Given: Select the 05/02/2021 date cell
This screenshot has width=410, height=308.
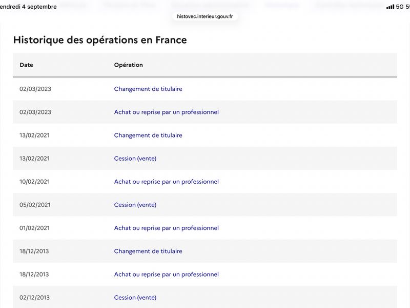Looking at the screenshot, I should point(35,205).
